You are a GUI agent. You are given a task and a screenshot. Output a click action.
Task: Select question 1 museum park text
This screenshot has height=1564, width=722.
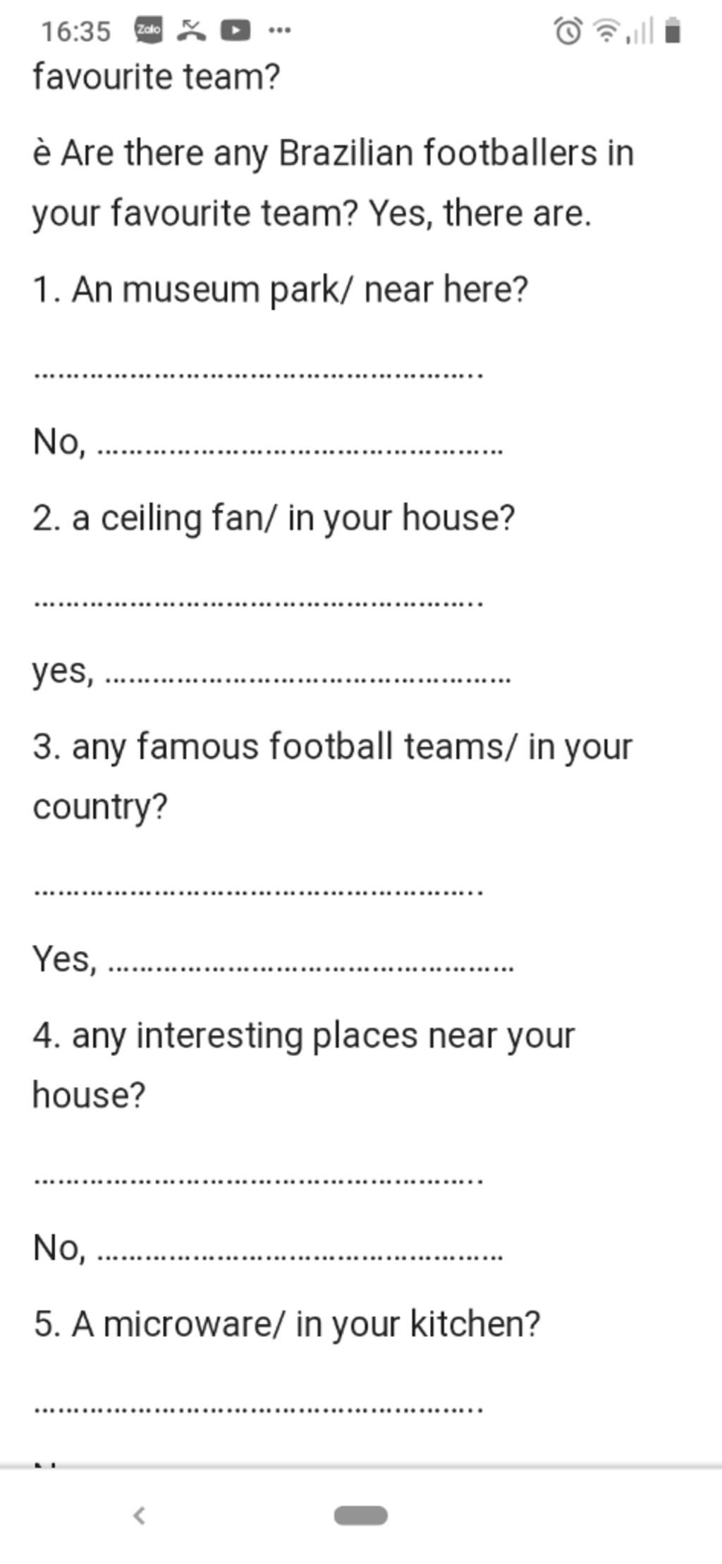pos(281,289)
